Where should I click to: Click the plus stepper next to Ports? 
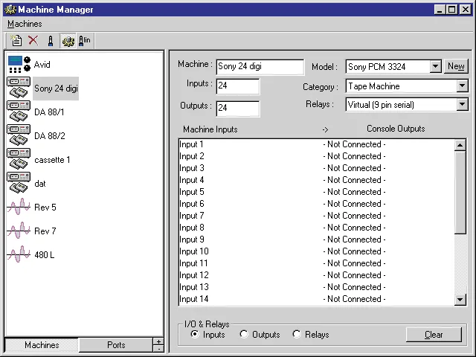click(158, 341)
